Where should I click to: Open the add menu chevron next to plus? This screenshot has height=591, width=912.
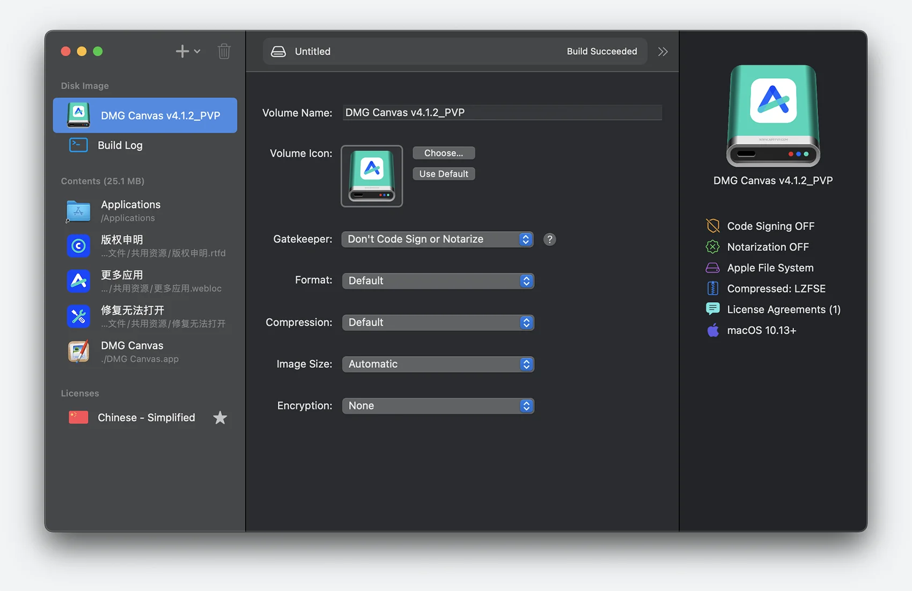(197, 51)
